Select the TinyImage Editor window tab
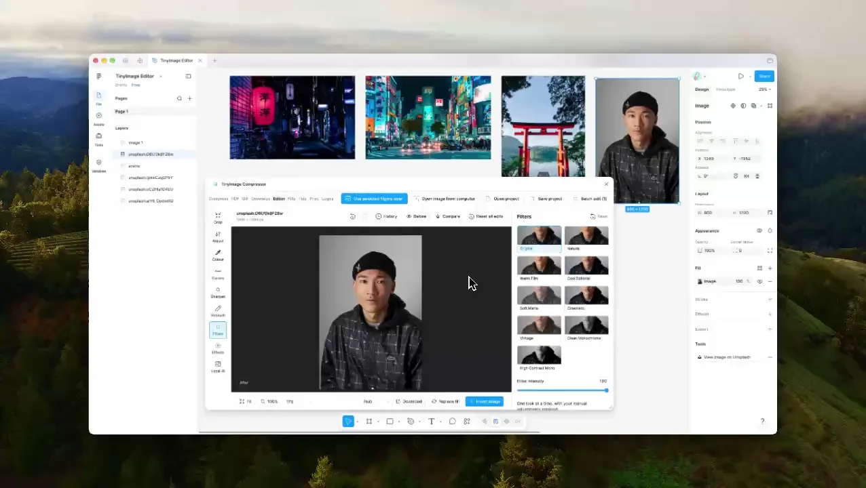The width and height of the screenshot is (866, 488). 177,61
